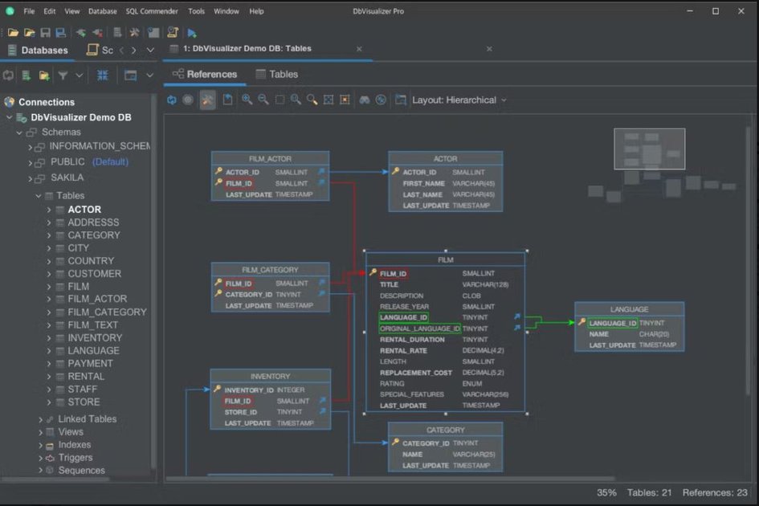The image size is (759, 506).
Task: Toggle the collapse-all icon in Databases panel
Action: click(x=102, y=74)
